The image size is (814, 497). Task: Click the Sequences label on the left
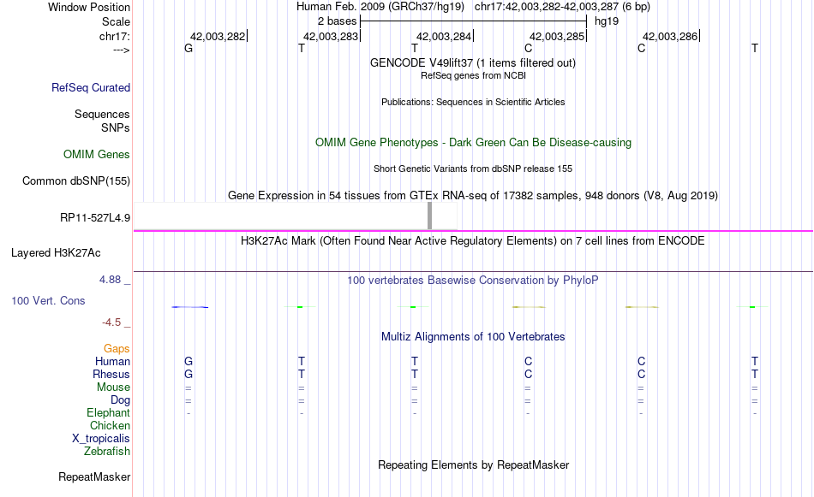point(102,114)
